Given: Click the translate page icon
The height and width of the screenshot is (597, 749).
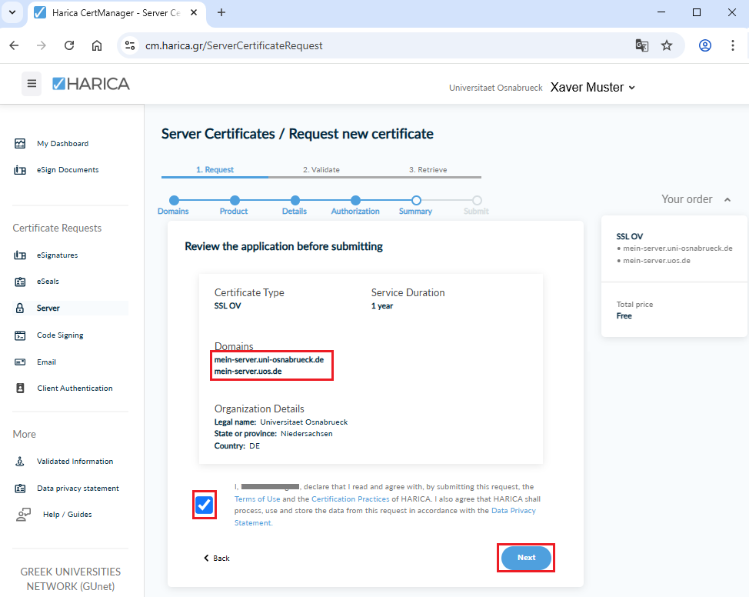Looking at the screenshot, I should tap(642, 45).
